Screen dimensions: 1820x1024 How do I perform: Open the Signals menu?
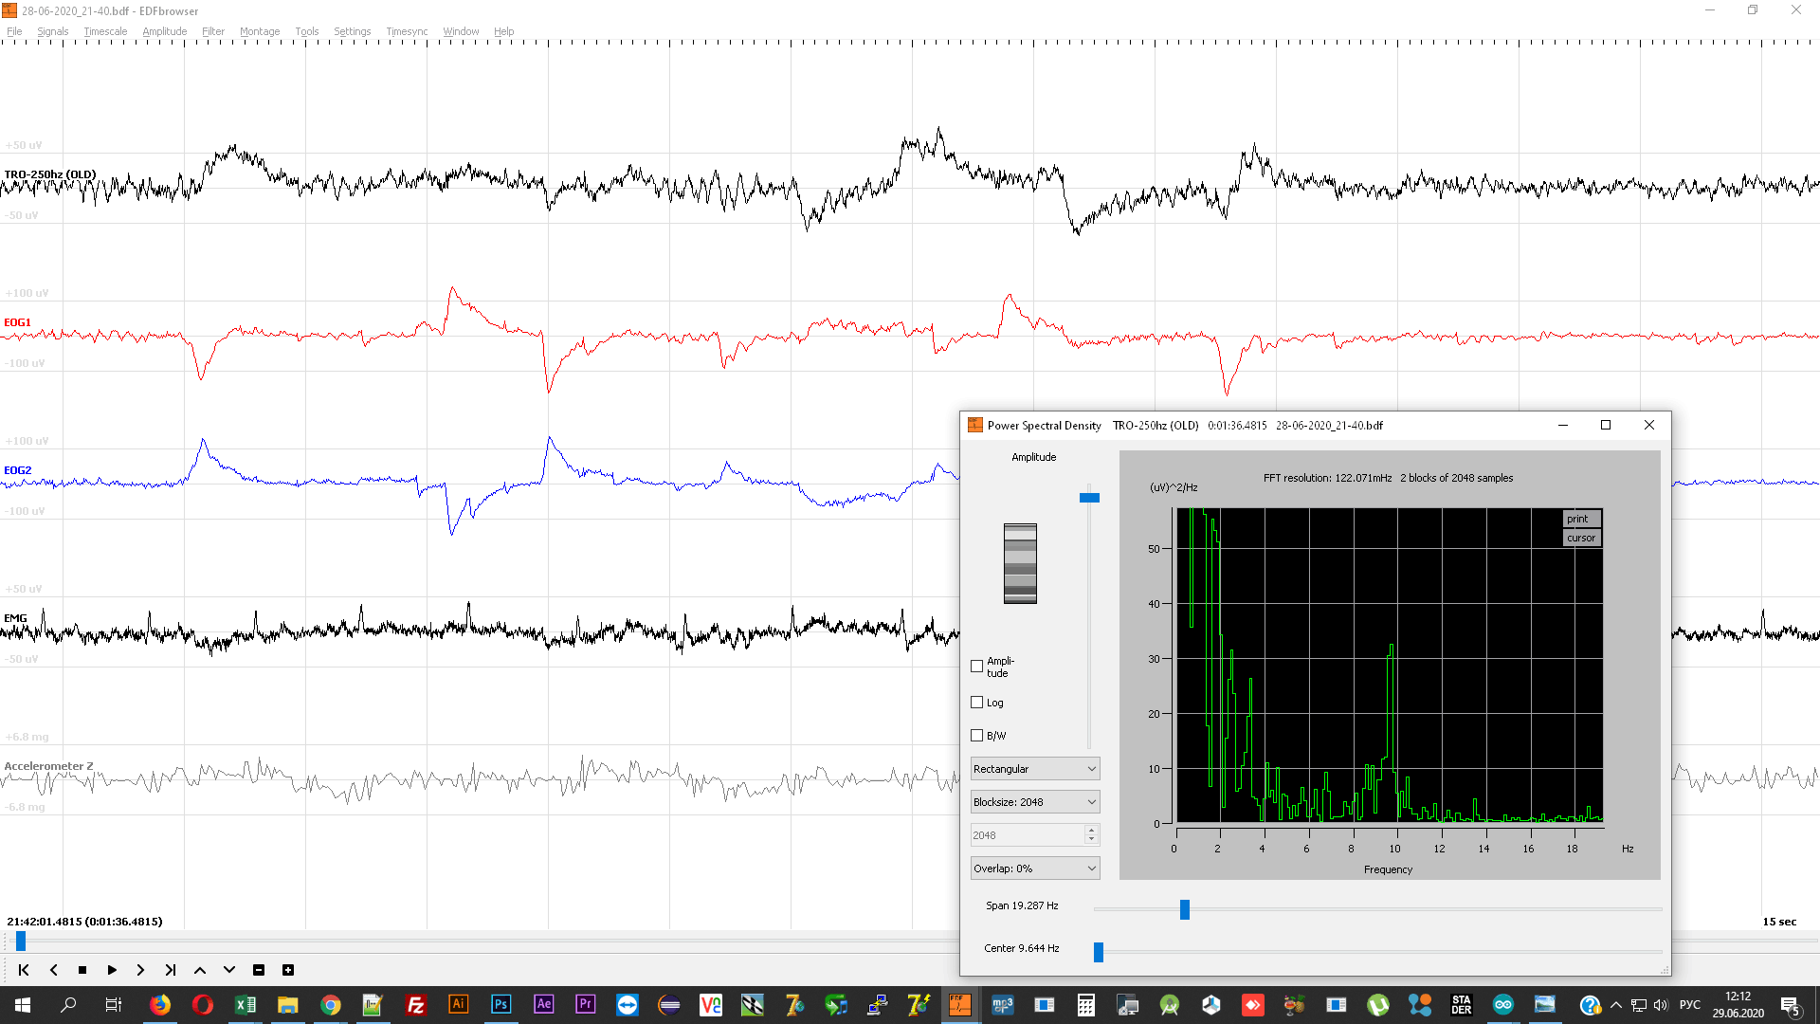click(x=53, y=31)
